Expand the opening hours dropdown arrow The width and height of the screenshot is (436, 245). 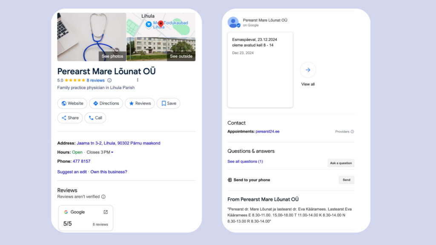pyautogui.click(x=112, y=152)
